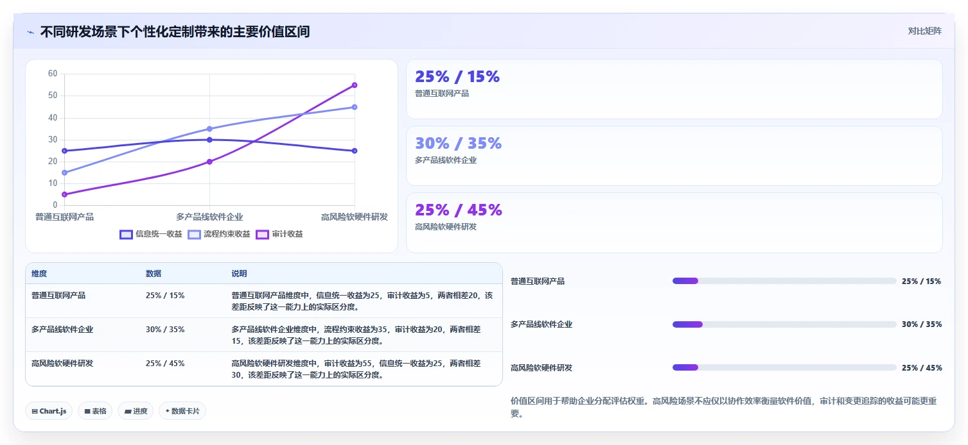Click the 多产品线软件企业 progress bar
Screen dimensions: 968x445
click(x=784, y=324)
